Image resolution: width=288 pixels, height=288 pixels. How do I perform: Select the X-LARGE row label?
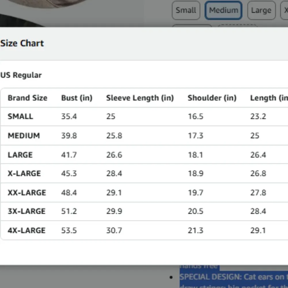click(24, 173)
